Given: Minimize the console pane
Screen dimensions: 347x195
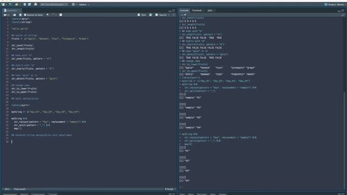Looking at the screenshot, I should [339, 11].
